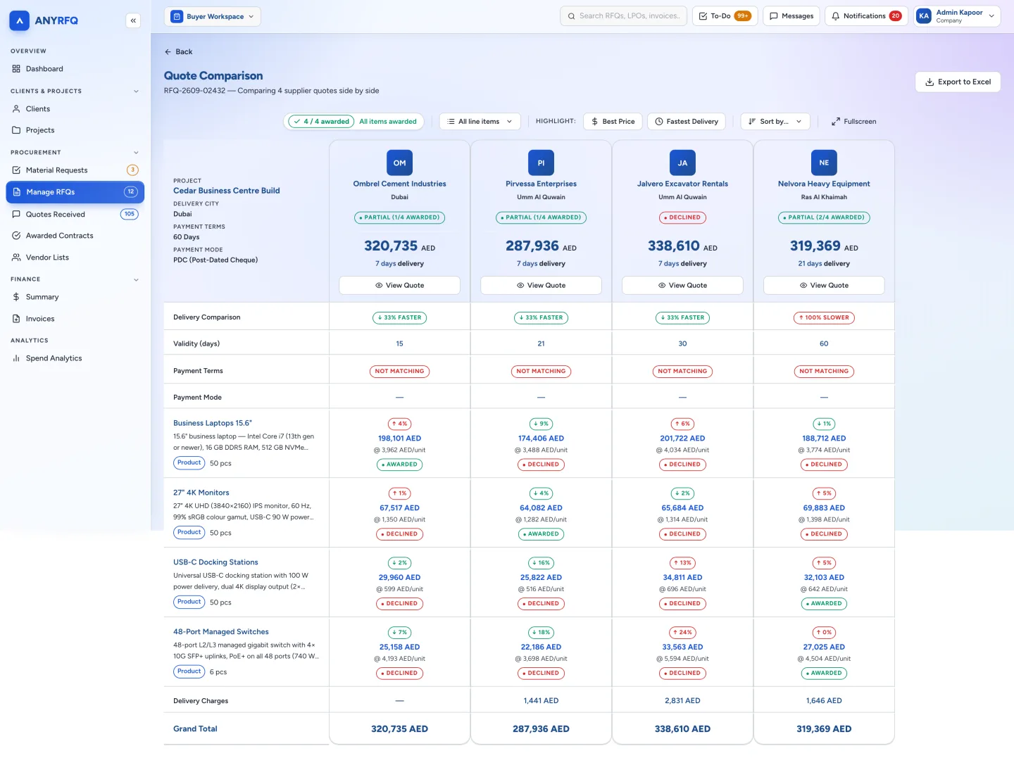
Task: Click the Javlero Excavator Rentals JA avatar
Action: click(x=682, y=163)
